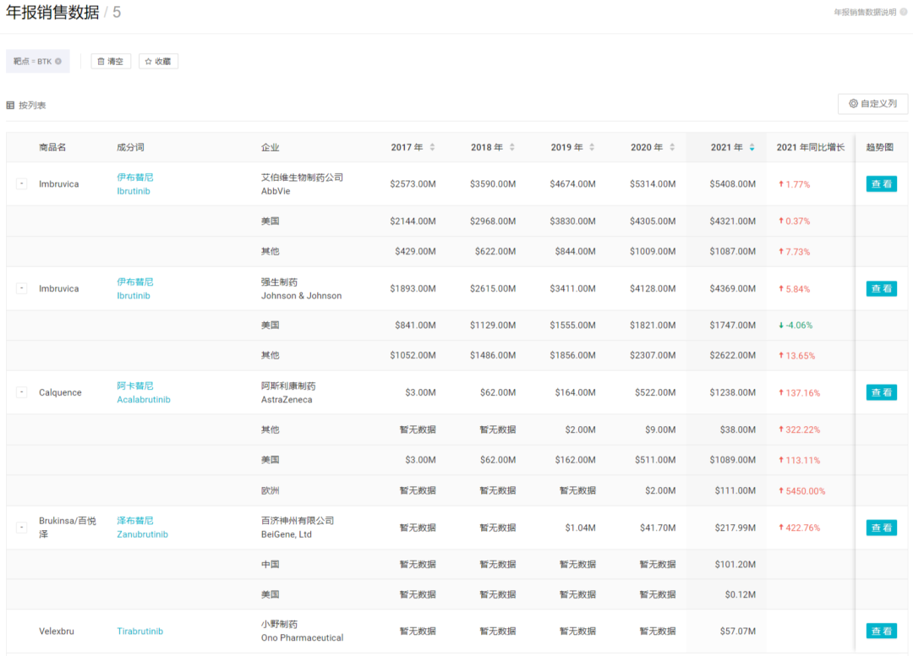913x656 pixels.
Task: Select the Velexbru product name
Action: click(57, 631)
